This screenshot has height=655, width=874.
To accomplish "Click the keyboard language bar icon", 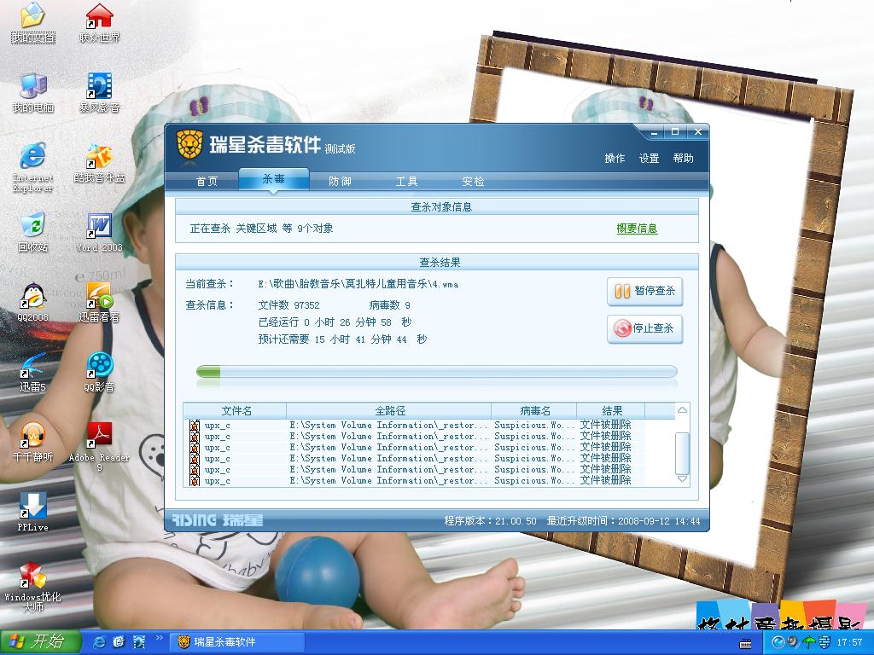I will click(x=745, y=643).
